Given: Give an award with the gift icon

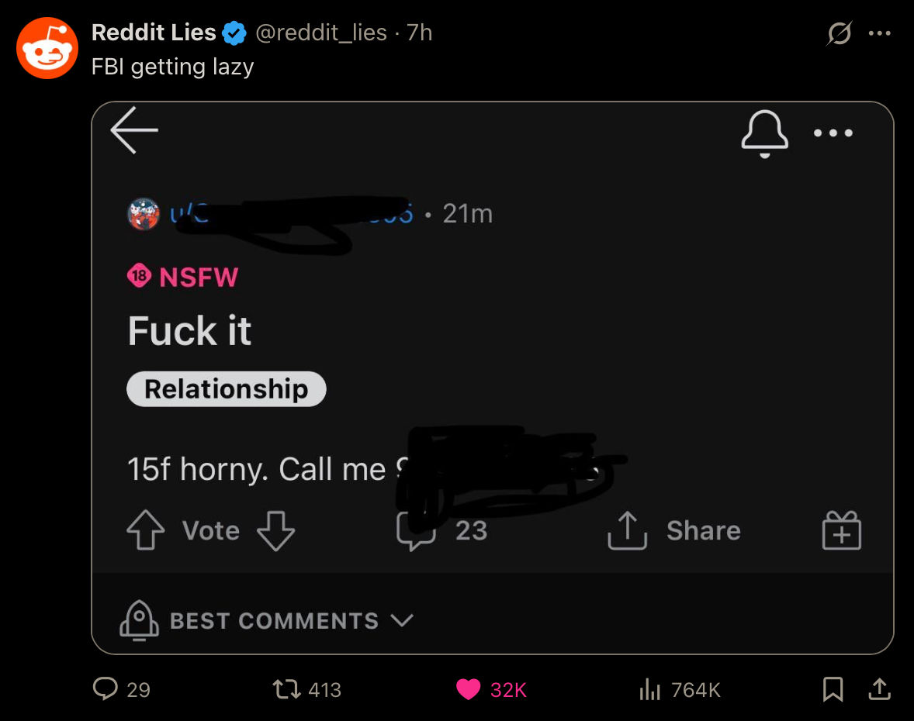Looking at the screenshot, I should coord(842,530).
